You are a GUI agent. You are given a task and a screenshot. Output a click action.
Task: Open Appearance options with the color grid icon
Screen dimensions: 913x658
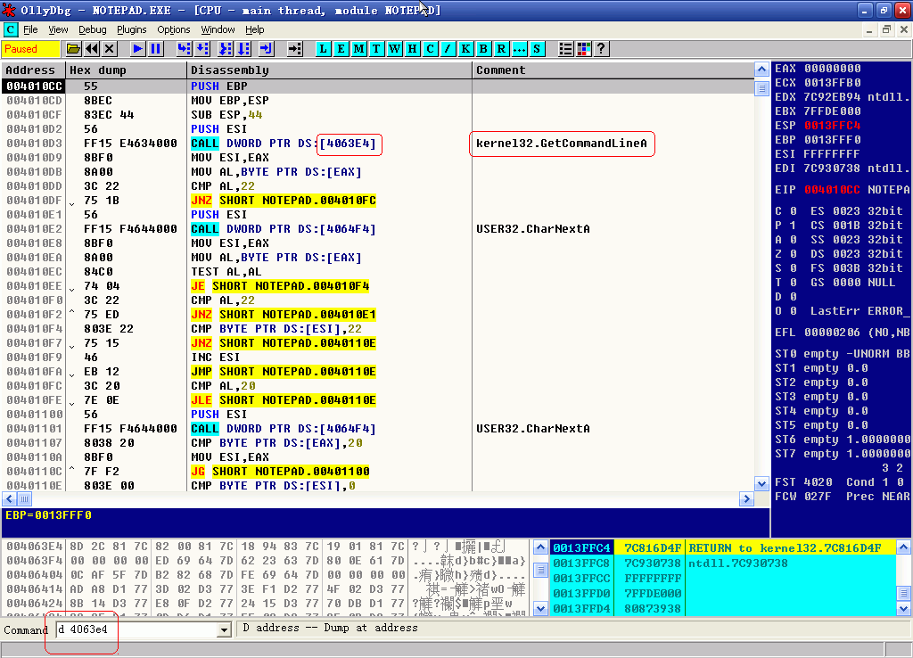(x=583, y=49)
